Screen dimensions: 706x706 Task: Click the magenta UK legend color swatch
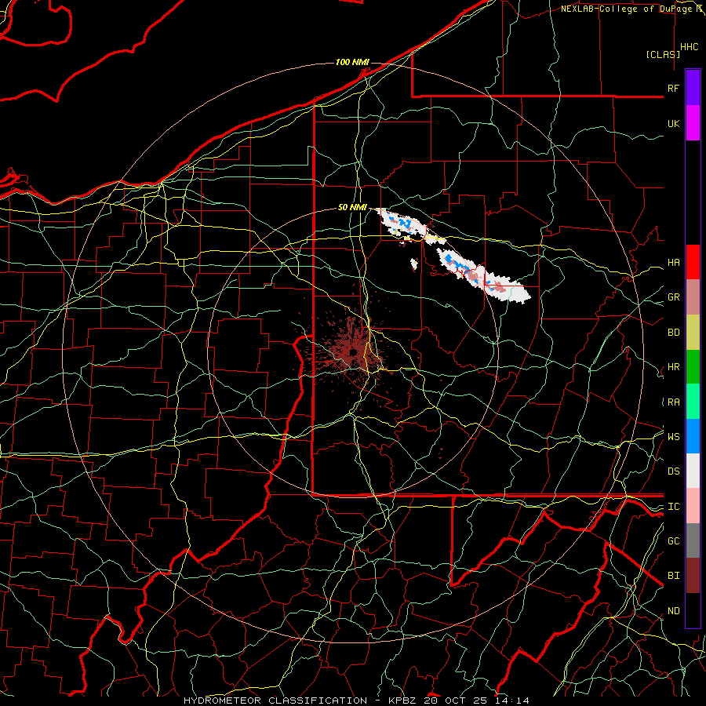point(693,123)
